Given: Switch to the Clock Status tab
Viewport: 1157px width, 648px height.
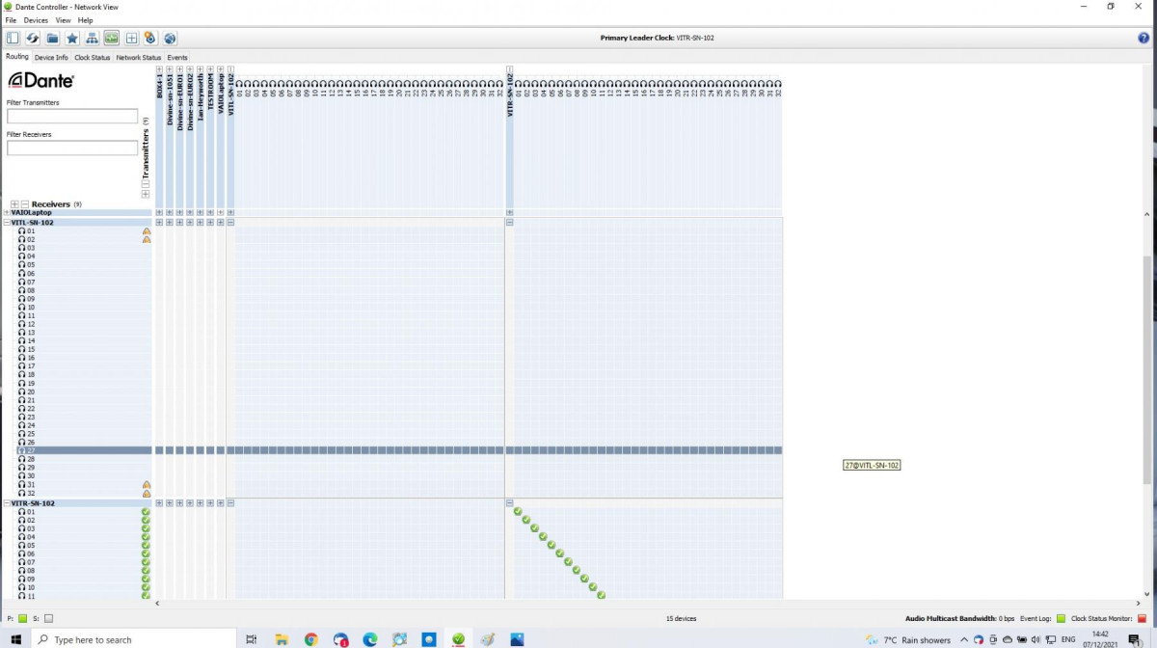Looking at the screenshot, I should (93, 58).
